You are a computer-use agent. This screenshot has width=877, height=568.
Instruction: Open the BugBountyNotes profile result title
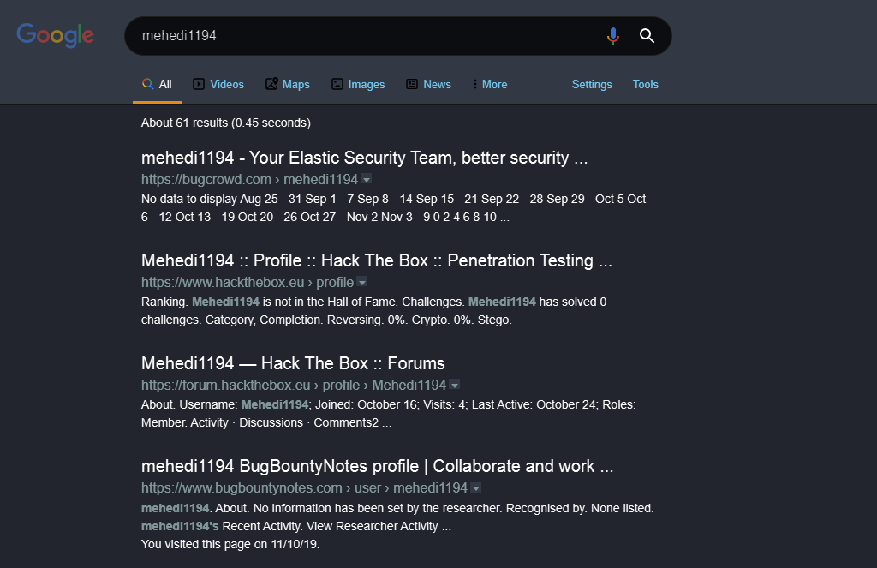pos(377,467)
